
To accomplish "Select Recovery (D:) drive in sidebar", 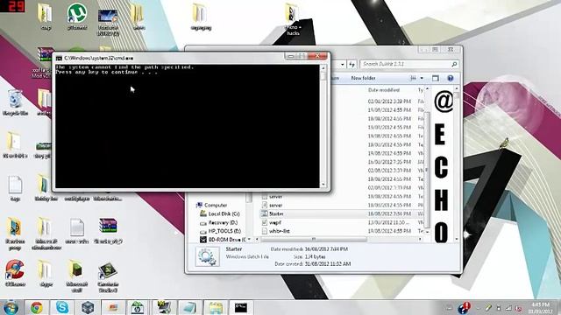I will click(219, 222).
